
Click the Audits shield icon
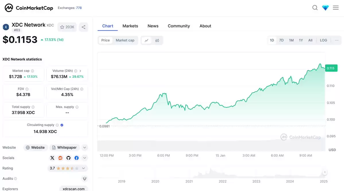pos(85,179)
